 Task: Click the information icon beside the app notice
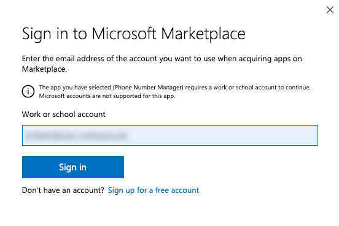coord(28,91)
